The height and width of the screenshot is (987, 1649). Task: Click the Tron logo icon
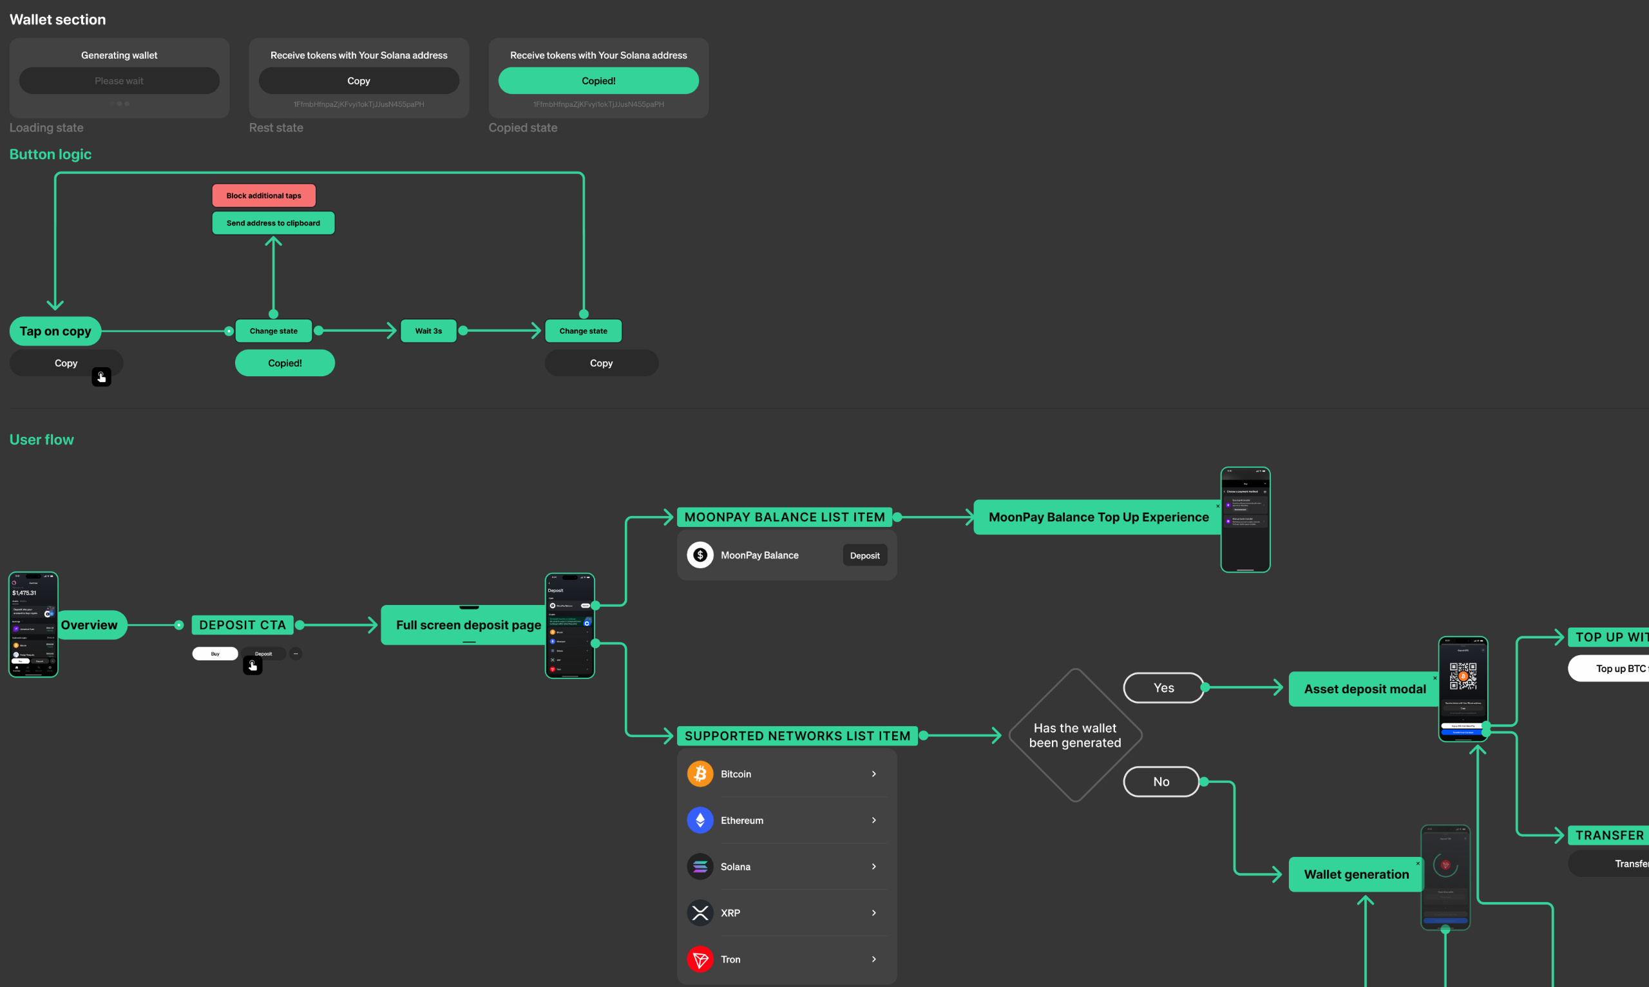click(700, 959)
